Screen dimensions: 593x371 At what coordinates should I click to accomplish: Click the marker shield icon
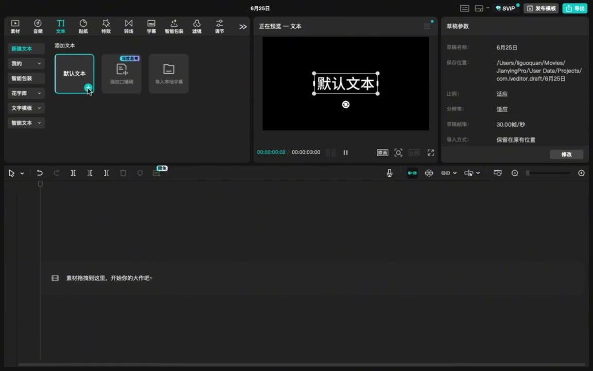(x=140, y=173)
